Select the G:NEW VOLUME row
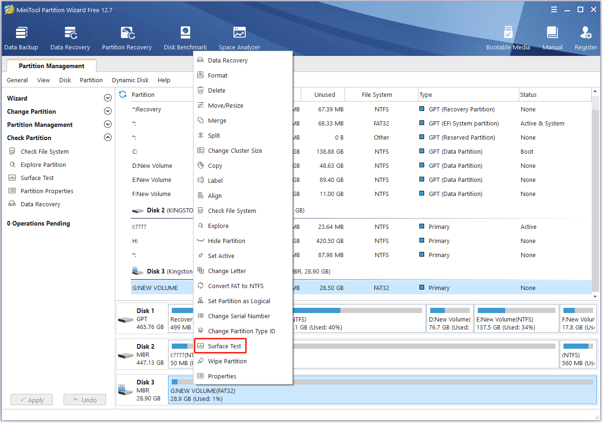This screenshot has width=603, height=423. click(x=361, y=288)
